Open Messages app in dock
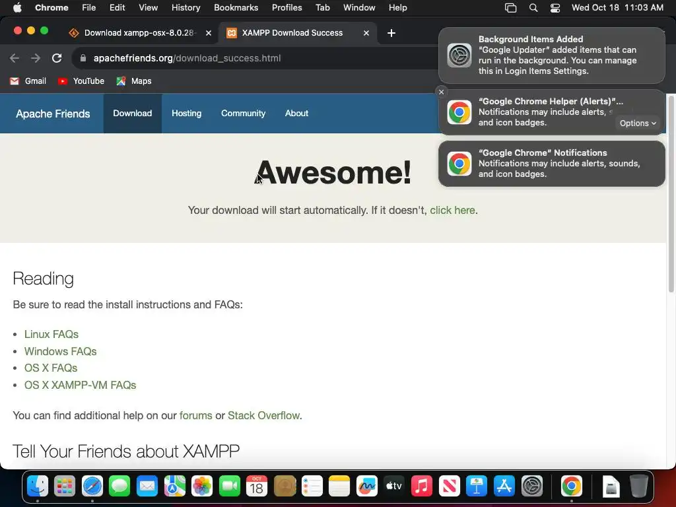This screenshot has height=507, width=676. pos(119,487)
